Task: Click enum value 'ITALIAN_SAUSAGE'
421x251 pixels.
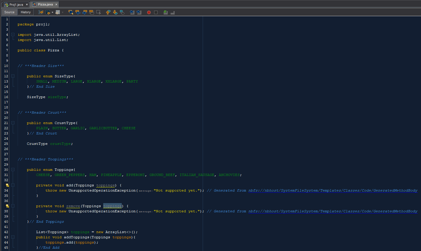Action: point(197,175)
